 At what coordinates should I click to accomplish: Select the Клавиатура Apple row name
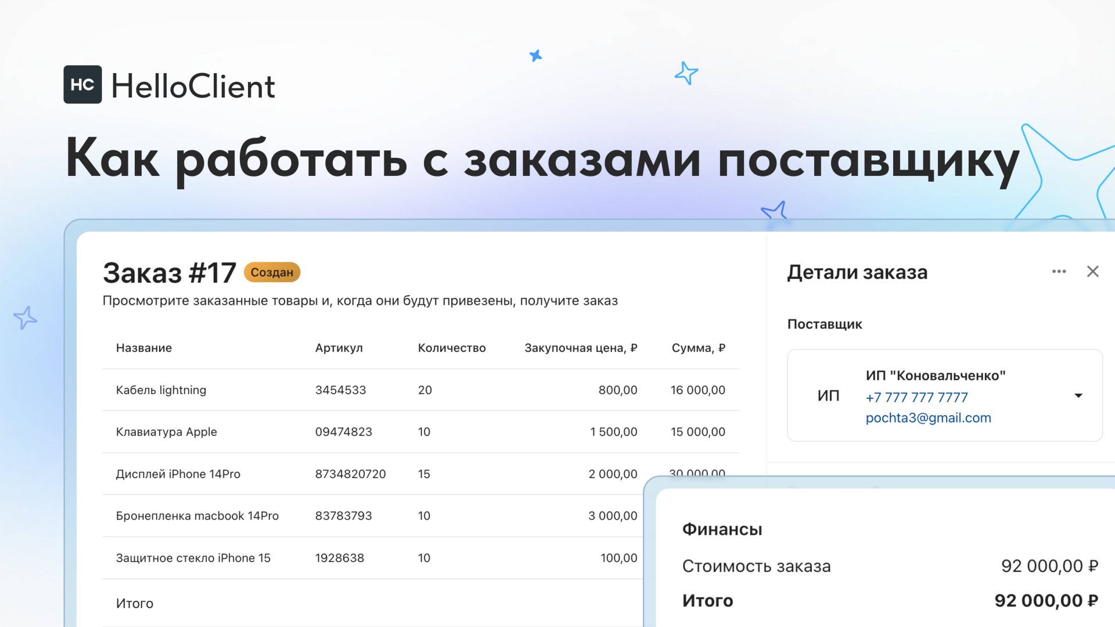pyautogui.click(x=166, y=432)
